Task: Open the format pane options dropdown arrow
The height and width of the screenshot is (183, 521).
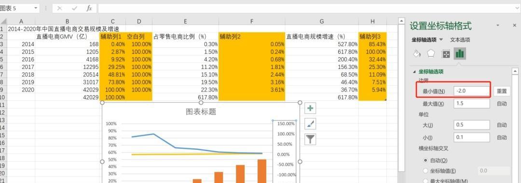Action: pyautogui.click(x=498, y=26)
